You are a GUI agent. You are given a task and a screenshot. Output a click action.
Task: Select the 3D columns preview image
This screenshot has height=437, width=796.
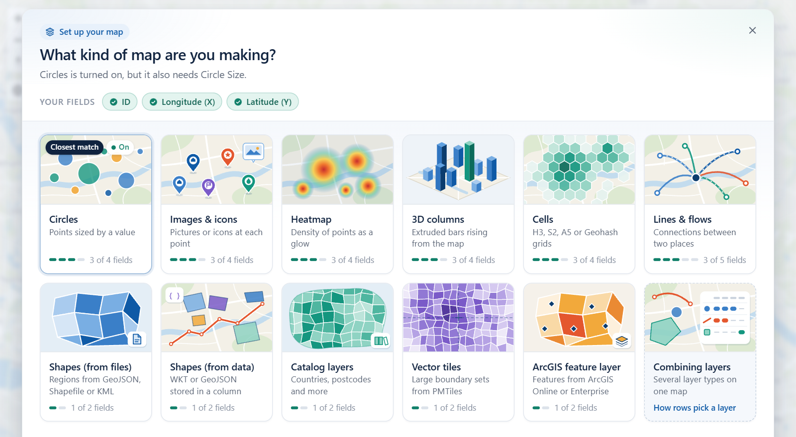[458, 170]
